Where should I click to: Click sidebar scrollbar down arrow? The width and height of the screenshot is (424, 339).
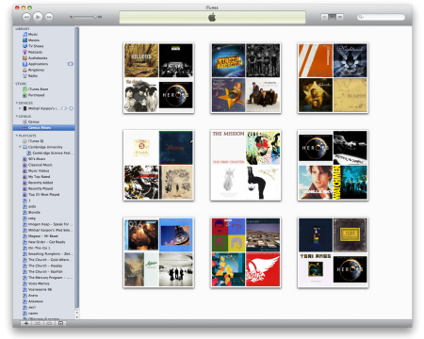[x=77, y=317]
